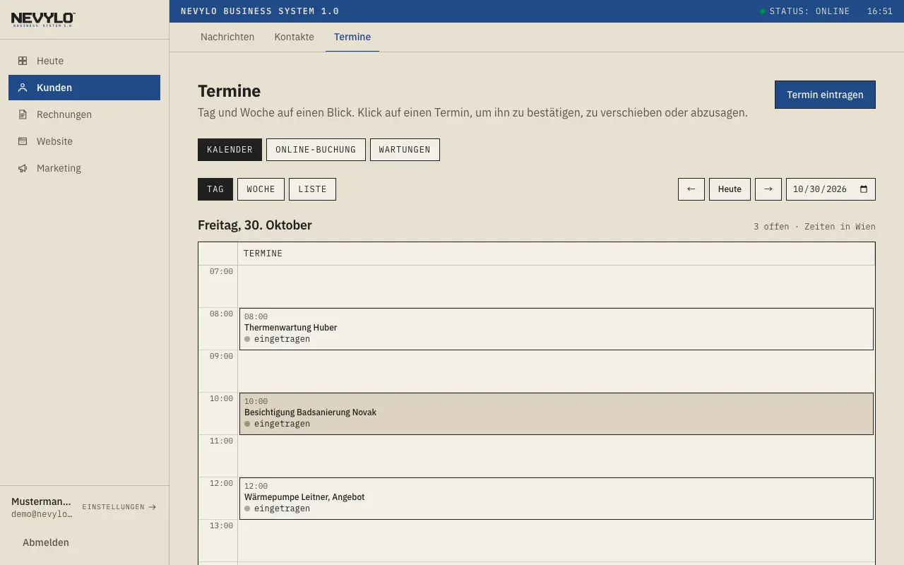
Task: Click the date input 10/30/2026
Action: (x=831, y=189)
